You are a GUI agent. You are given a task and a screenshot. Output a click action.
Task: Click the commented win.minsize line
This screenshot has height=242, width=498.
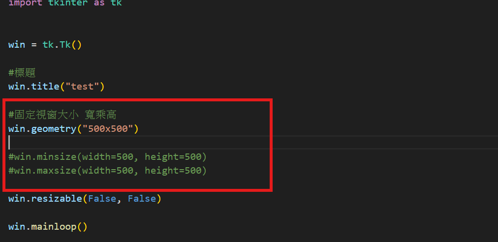pyautogui.click(x=107, y=157)
